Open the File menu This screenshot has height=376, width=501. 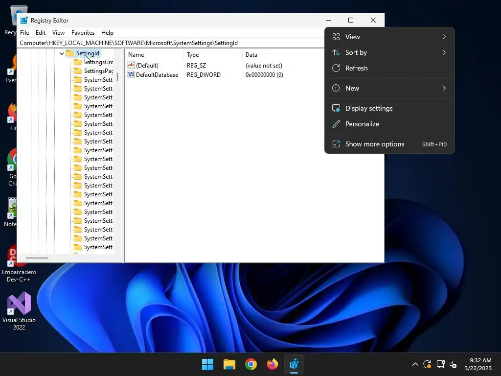[x=24, y=33]
